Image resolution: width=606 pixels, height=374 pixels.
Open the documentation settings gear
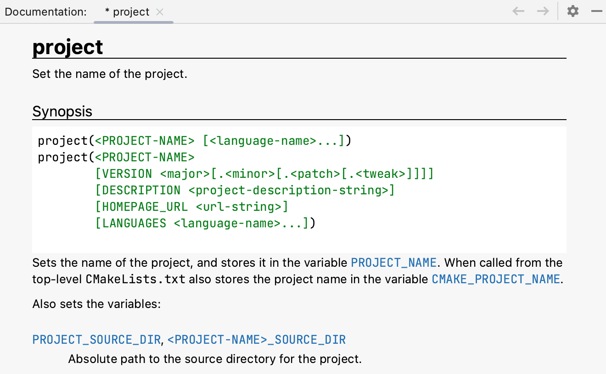(x=572, y=11)
